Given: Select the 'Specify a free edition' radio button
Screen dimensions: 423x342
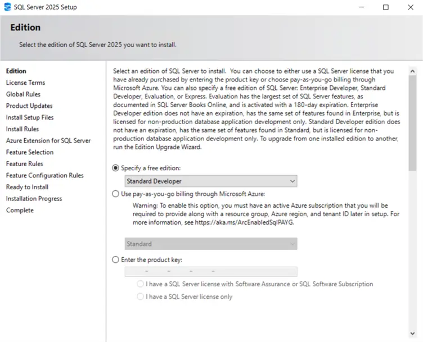Looking at the screenshot, I should [115, 168].
